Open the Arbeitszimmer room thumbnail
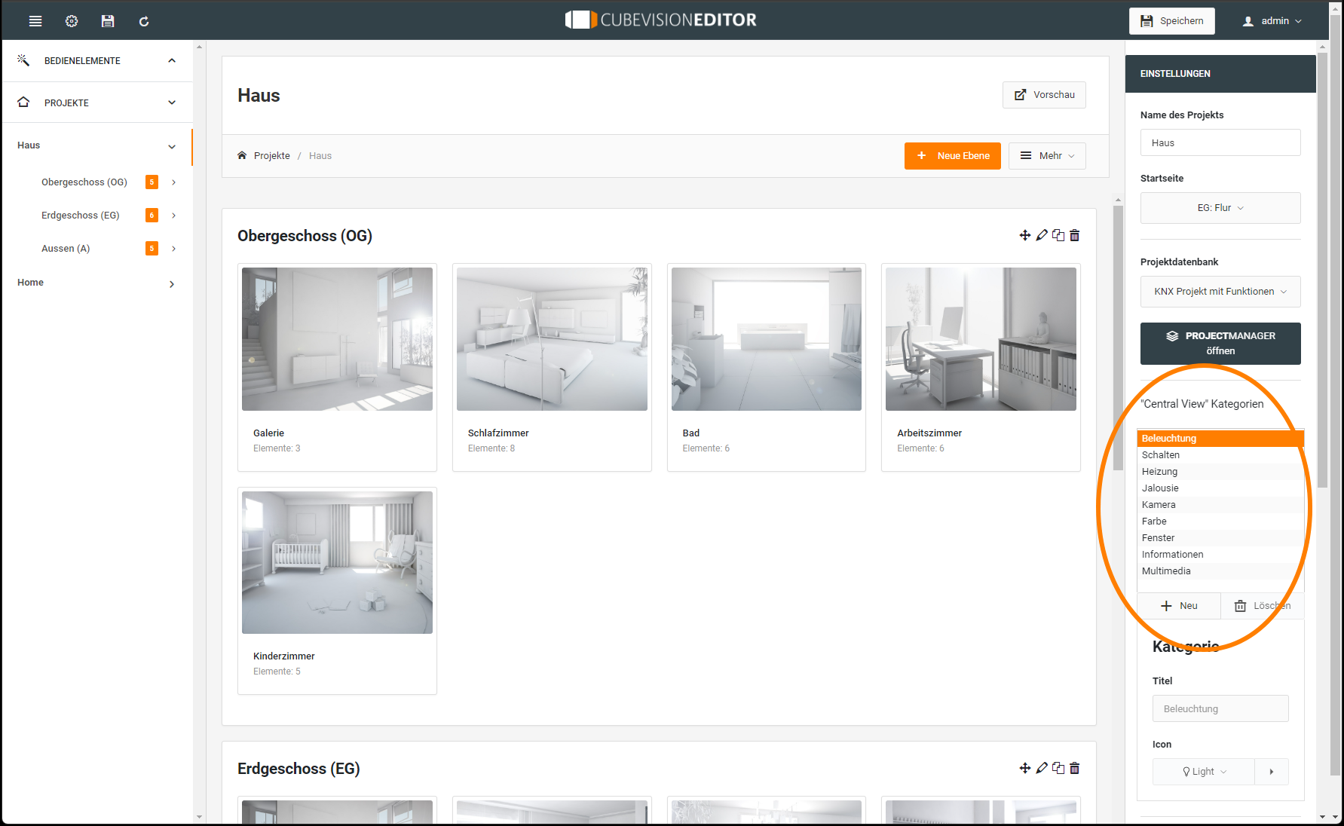The height and width of the screenshot is (826, 1344). pyautogui.click(x=981, y=339)
